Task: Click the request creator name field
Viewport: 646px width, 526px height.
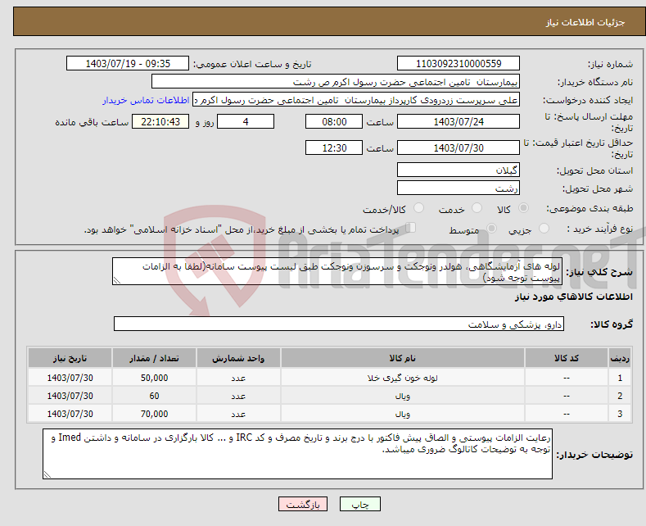Action: tap(356, 100)
